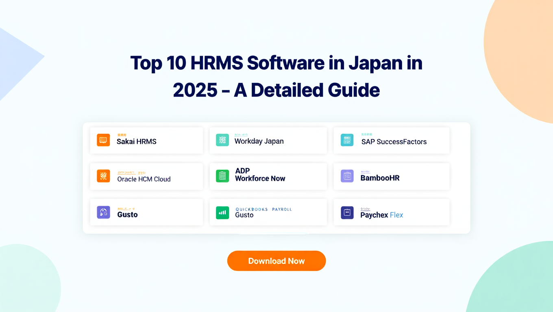Click the SAP SuccessFactors icon
553x312 pixels.
point(347,140)
